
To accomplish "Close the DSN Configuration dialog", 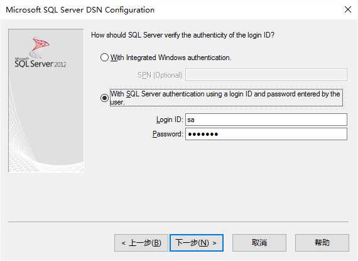I will coord(348,9).
